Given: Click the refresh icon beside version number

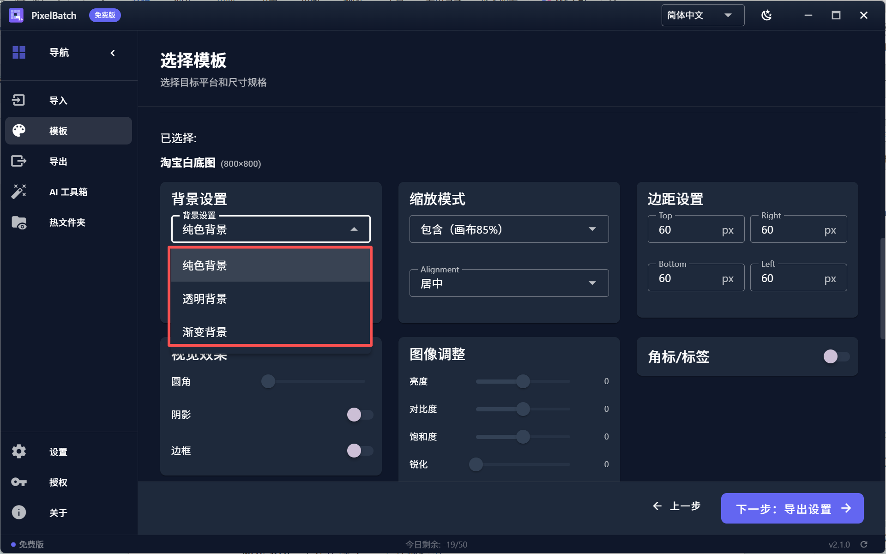Looking at the screenshot, I should [864, 544].
